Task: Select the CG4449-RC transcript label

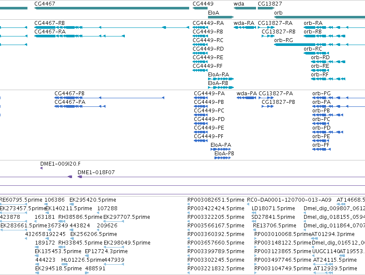Action: click(x=208, y=40)
